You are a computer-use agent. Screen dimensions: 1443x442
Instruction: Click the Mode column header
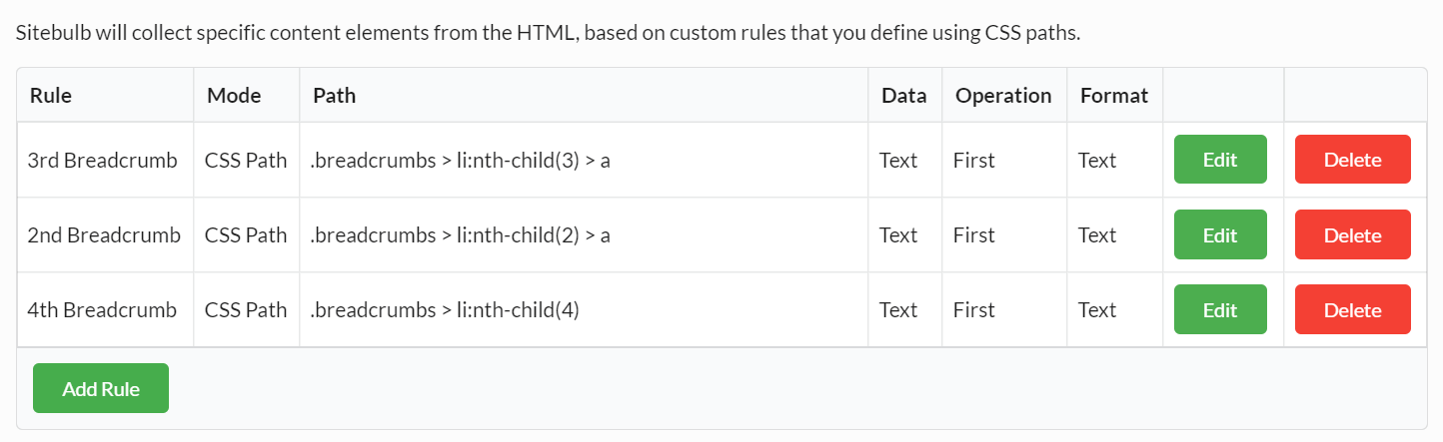tap(234, 96)
